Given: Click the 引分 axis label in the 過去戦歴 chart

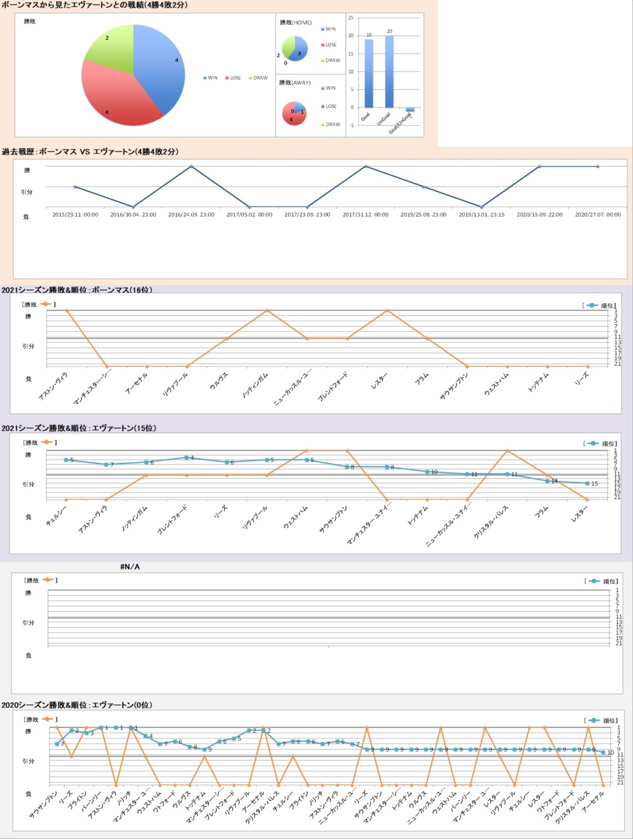Looking at the screenshot, I should tap(27, 192).
